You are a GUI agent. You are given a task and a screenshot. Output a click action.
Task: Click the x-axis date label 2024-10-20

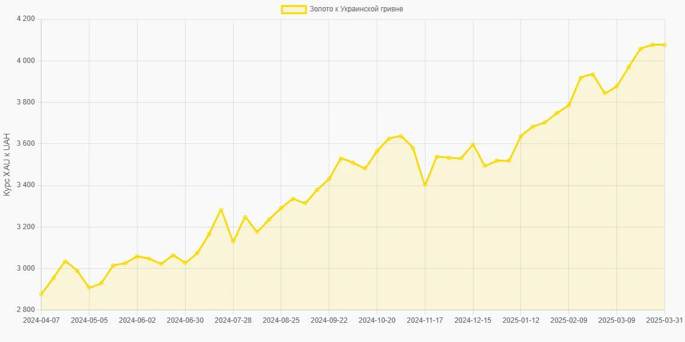[377, 320]
